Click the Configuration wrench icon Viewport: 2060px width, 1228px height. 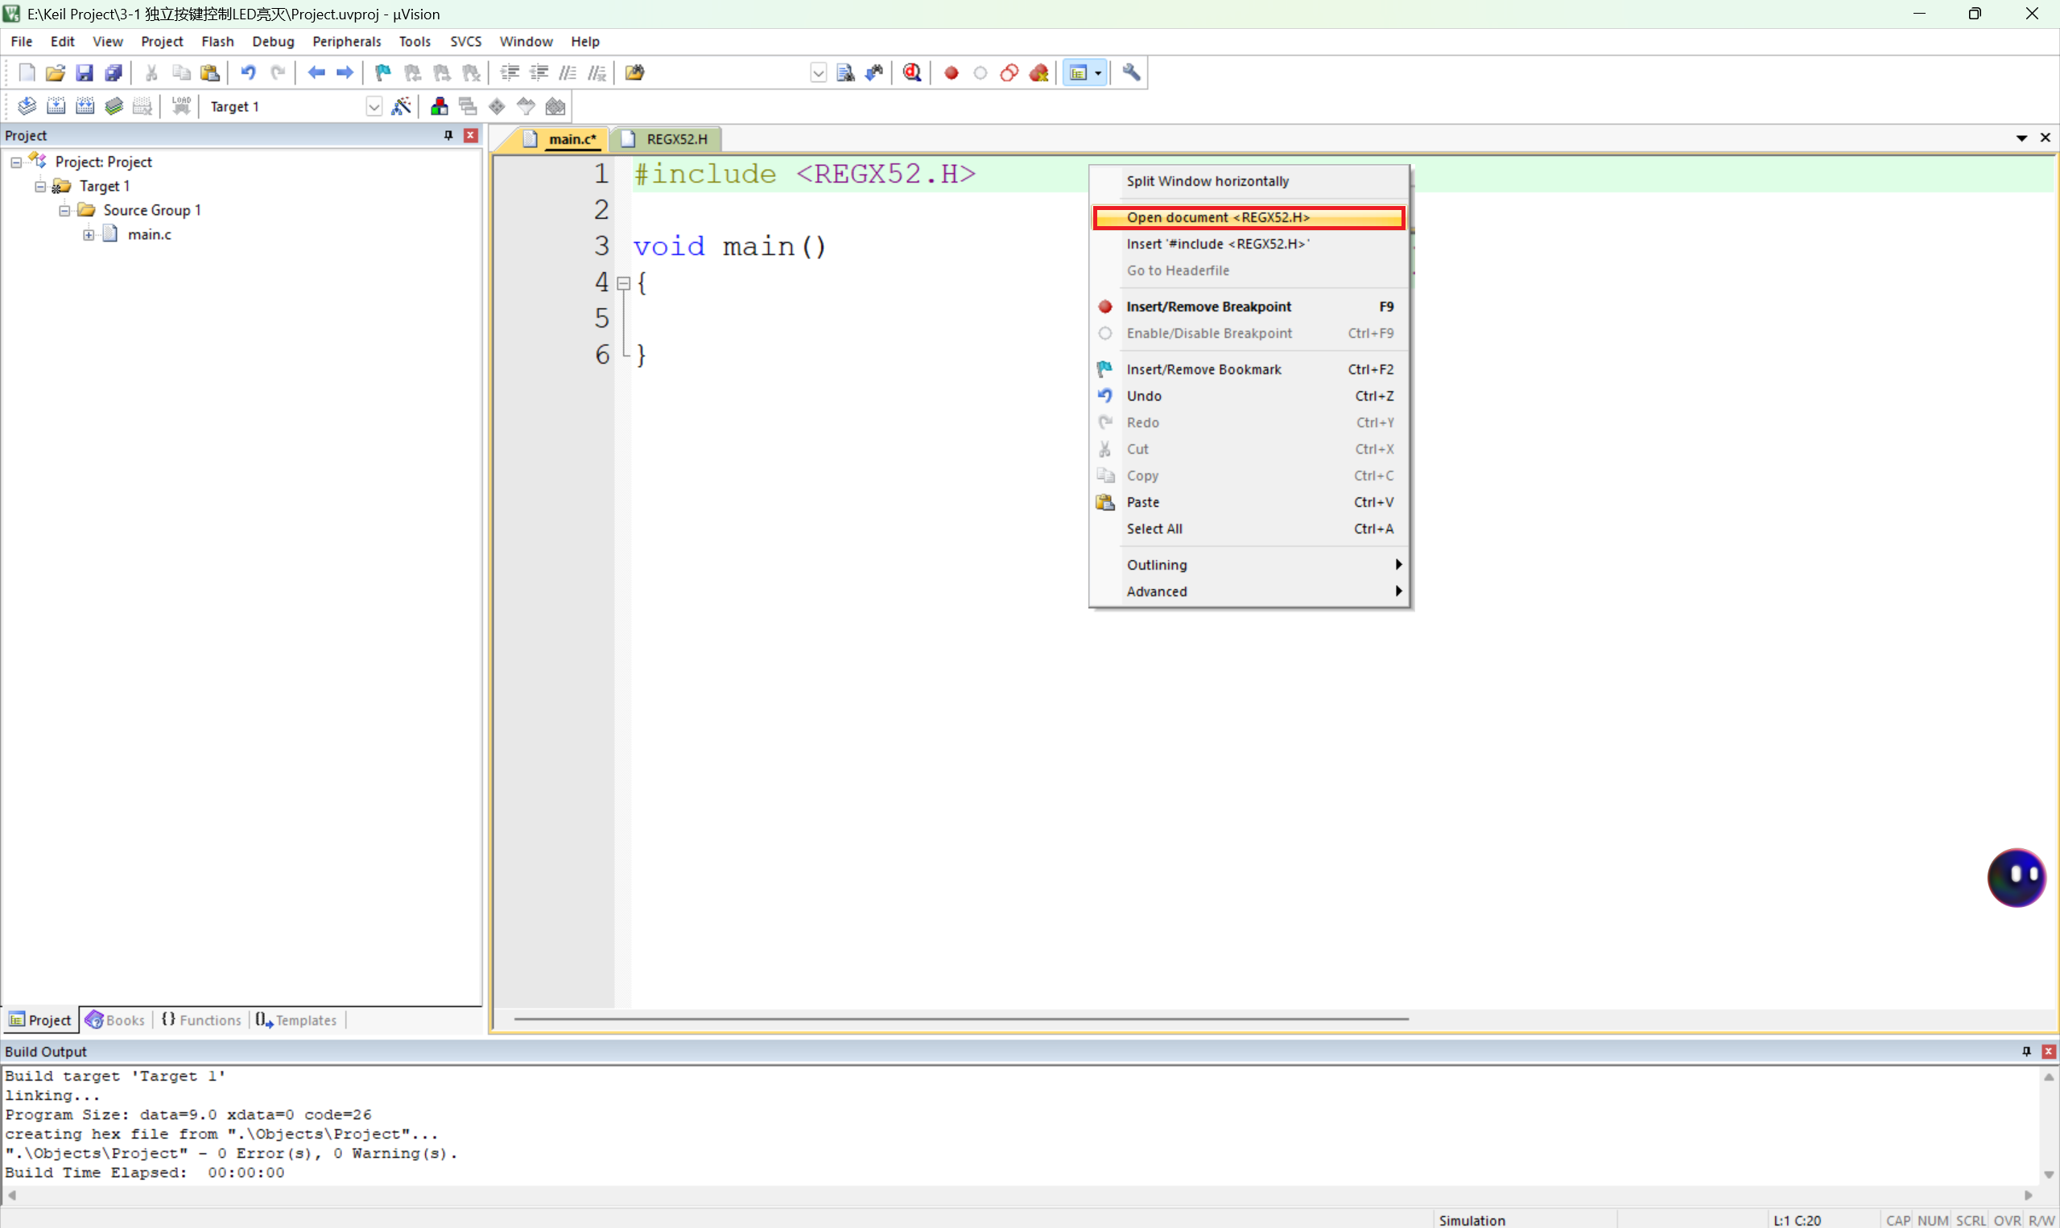[x=1131, y=72]
